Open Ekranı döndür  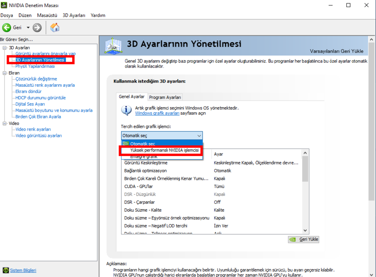pyautogui.click(x=28, y=91)
